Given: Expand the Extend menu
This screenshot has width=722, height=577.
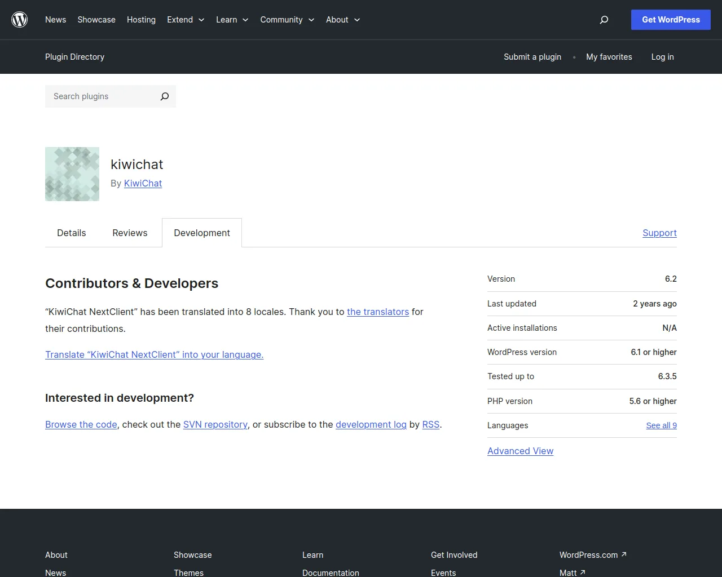Looking at the screenshot, I should (186, 20).
